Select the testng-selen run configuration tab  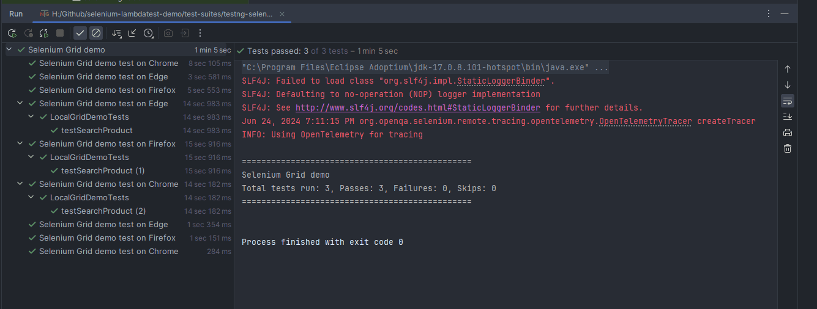[162, 13]
